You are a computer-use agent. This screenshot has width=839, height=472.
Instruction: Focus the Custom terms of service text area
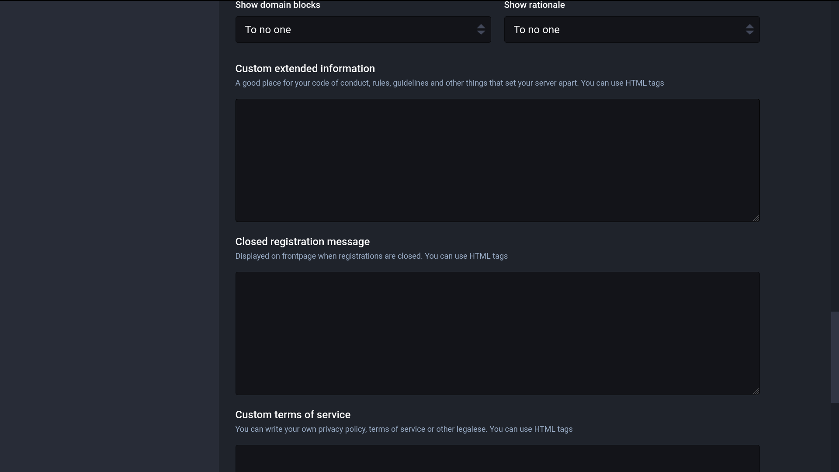(497, 459)
